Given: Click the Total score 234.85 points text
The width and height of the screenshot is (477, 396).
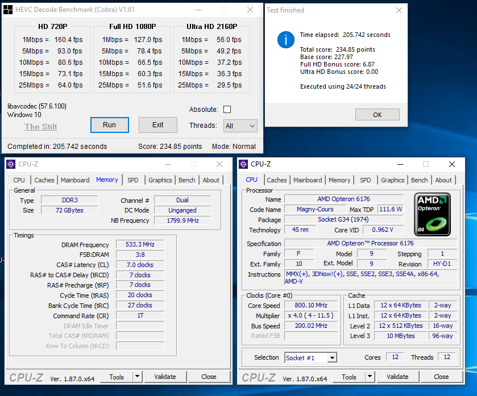Looking at the screenshot, I should [x=337, y=49].
